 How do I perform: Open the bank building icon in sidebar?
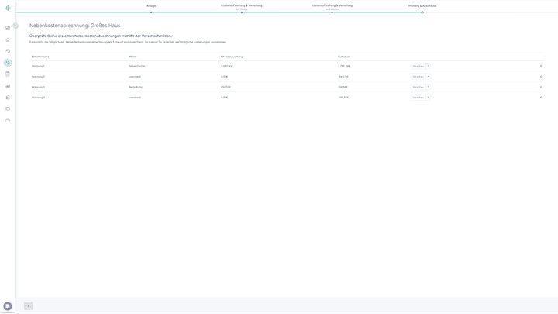click(x=8, y=98)
